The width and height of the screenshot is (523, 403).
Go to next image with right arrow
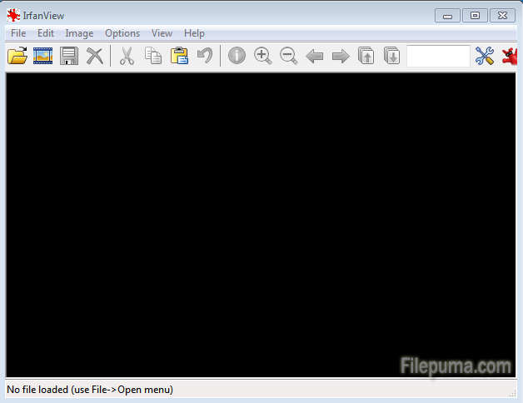pyautogui.click(x=341, y=57)
